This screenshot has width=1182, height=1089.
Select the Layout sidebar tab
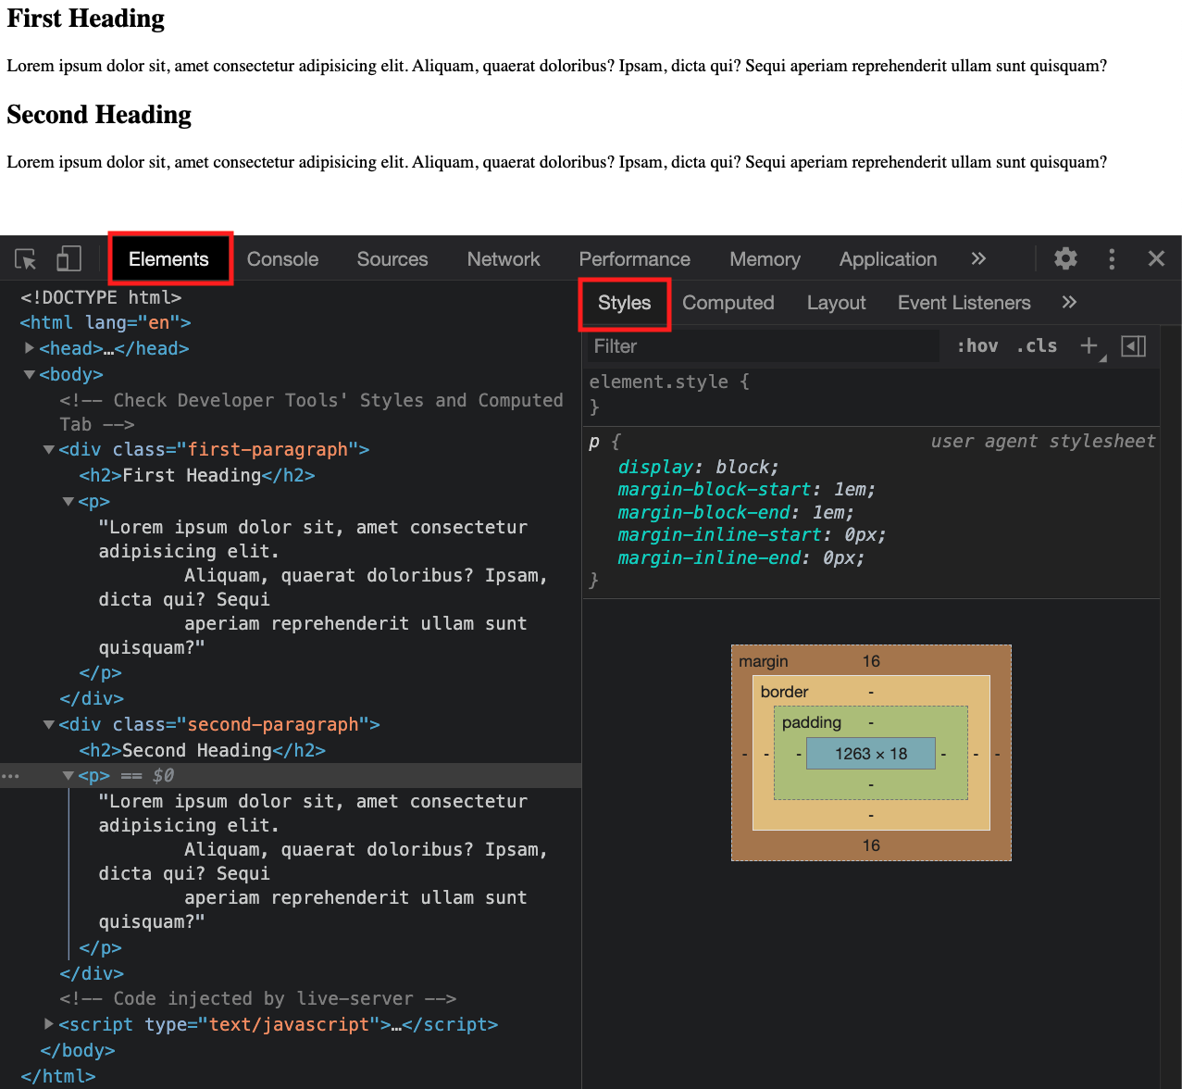click(837, 303)
